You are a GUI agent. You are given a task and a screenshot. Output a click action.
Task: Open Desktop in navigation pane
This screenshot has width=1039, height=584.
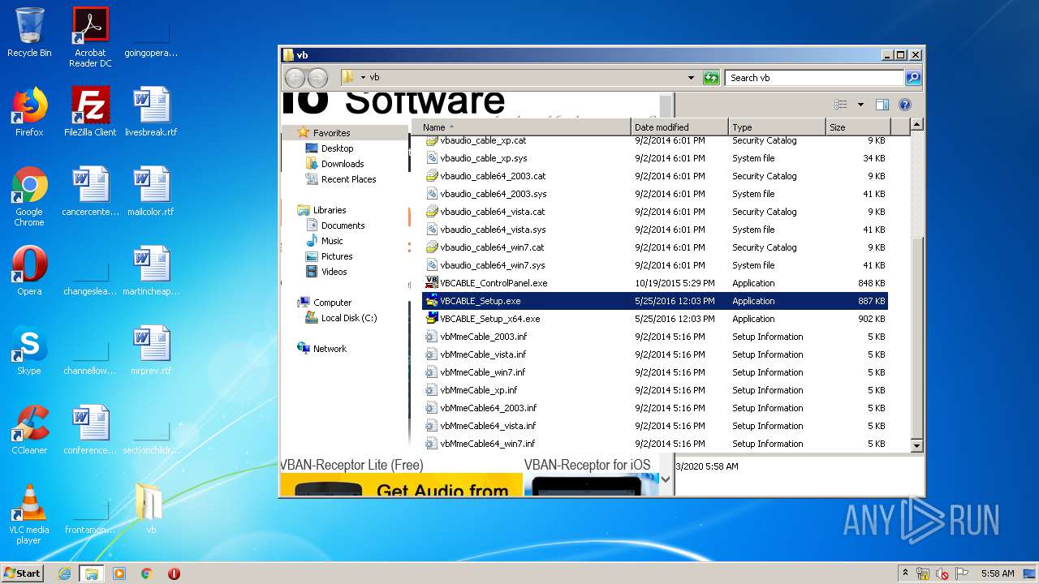tap(337, 148)
